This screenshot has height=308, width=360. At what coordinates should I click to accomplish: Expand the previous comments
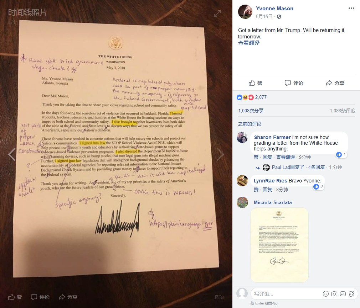(250, 124)
